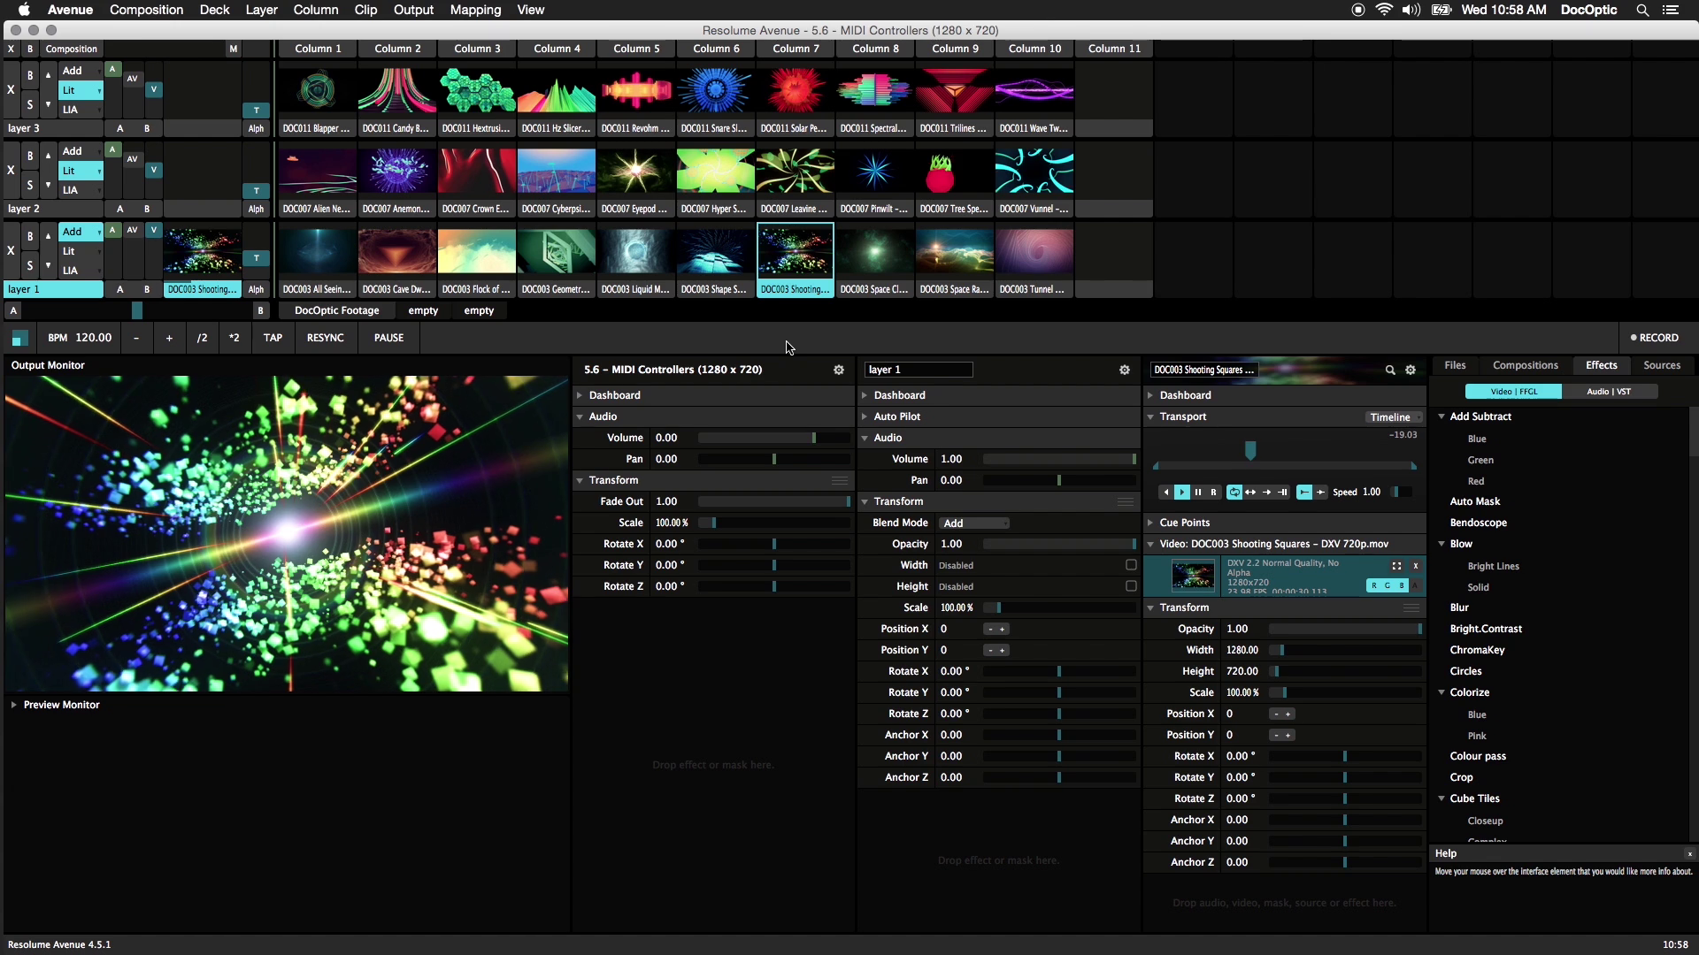
Task: Switch to Files tab
Action: pyautogui.click(x=1455, y=365)
